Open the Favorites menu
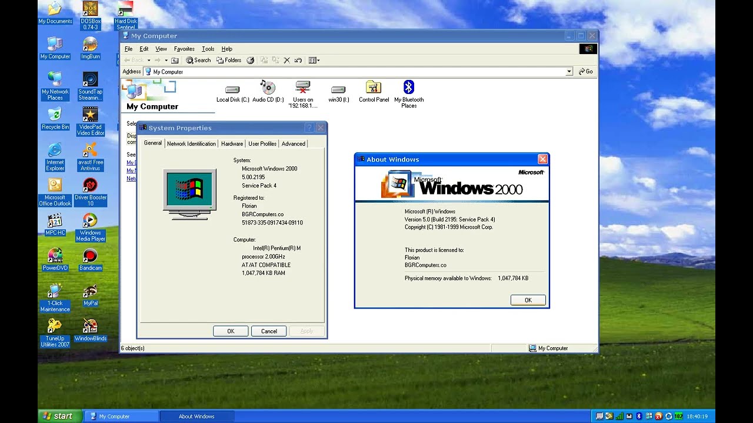 pyautogui.click(x=184, y=49)
